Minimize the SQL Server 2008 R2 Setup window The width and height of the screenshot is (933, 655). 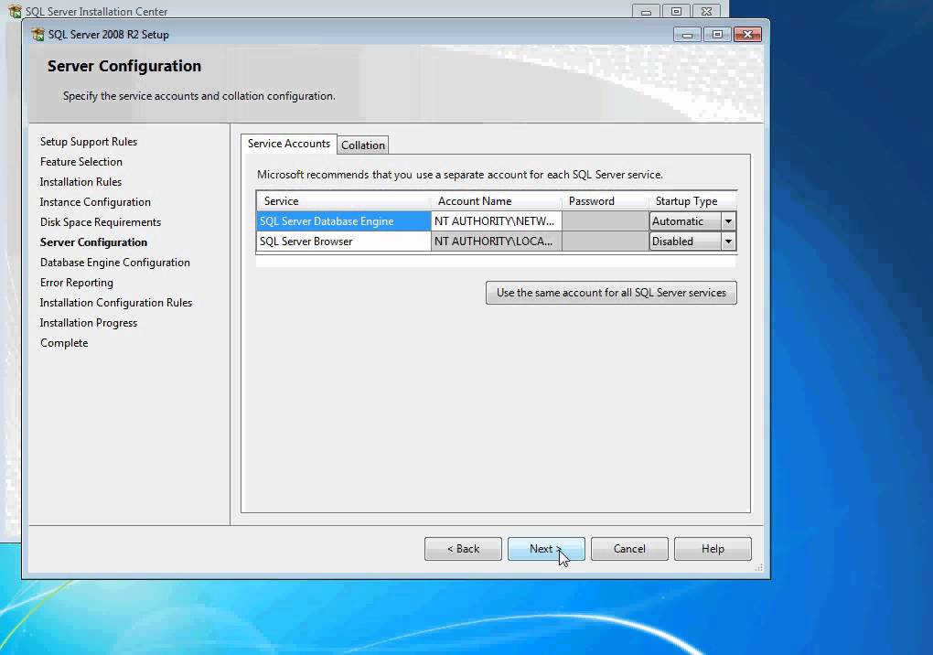(x=687, y=35)
